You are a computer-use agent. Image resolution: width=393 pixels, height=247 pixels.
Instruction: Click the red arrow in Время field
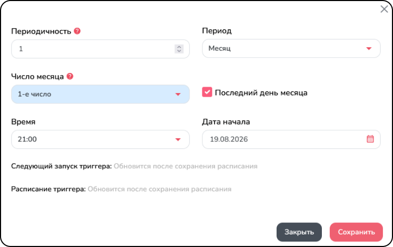pyautogui.click(x=178, y=139)
